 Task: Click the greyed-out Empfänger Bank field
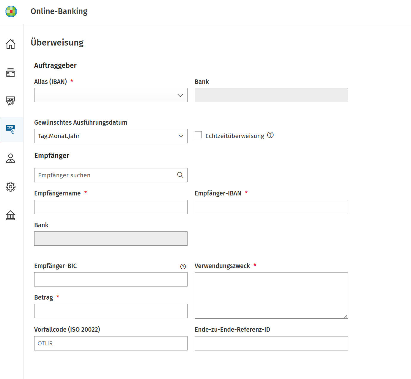pos(111,239)
